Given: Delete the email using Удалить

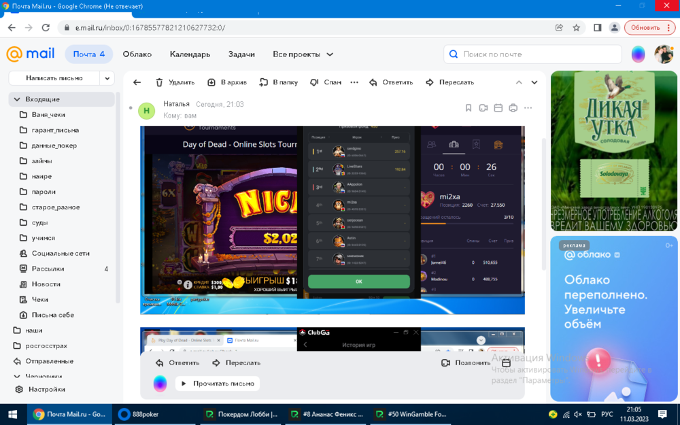Looking at the screenshot, I should pos(175,82).
